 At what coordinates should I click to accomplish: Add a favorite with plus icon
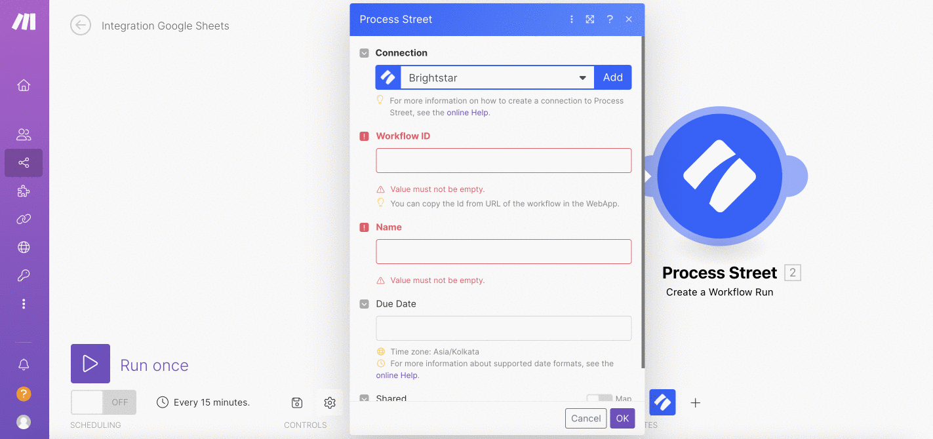click(696, 402)
